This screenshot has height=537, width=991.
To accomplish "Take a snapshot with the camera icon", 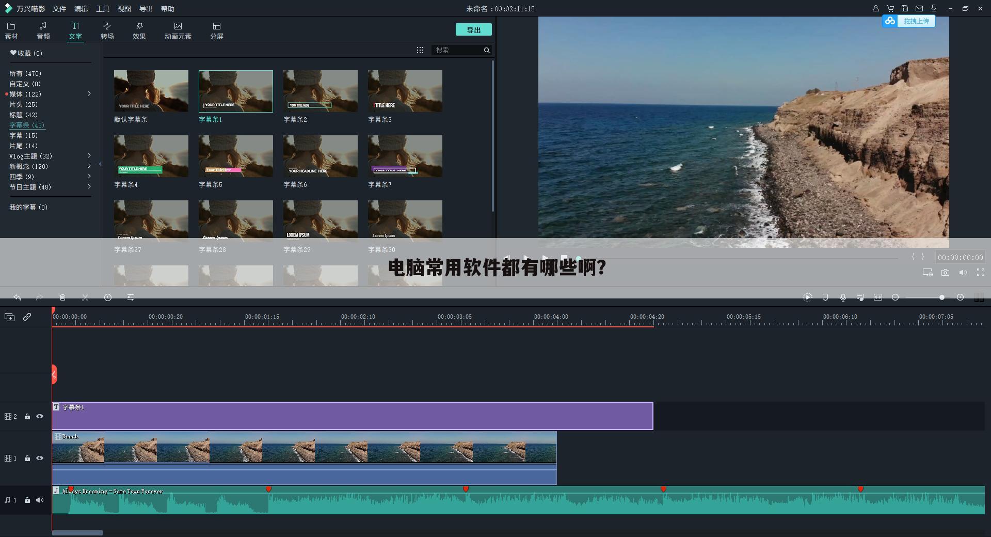I will click(945, 273).
